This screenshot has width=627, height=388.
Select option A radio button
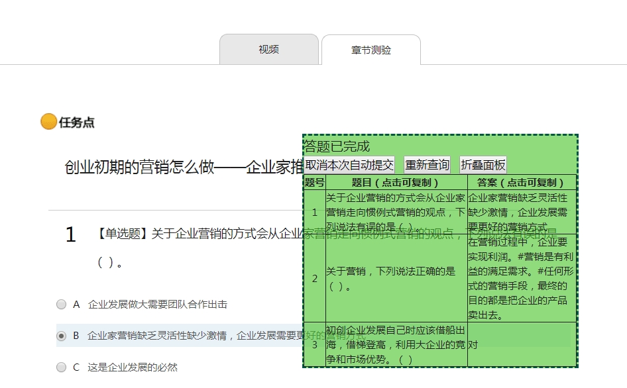pyautogui.click(x=61, y=305)
